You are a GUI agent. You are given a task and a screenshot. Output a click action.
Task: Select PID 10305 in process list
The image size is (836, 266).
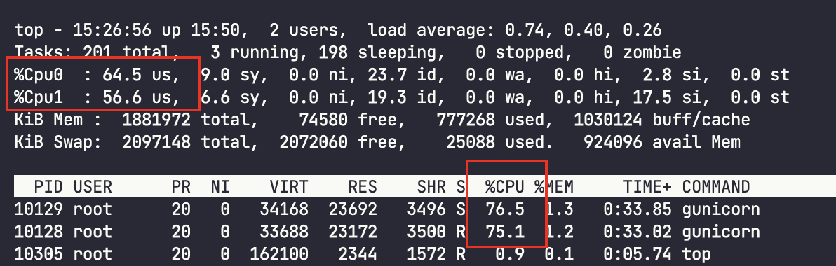pyautogui.click(x=39, y=254)
